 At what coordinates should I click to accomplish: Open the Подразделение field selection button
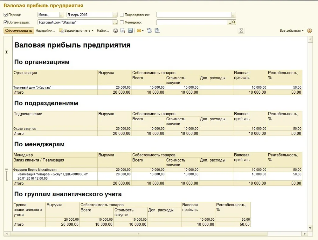pyautogui.click(x=234, y=15)
